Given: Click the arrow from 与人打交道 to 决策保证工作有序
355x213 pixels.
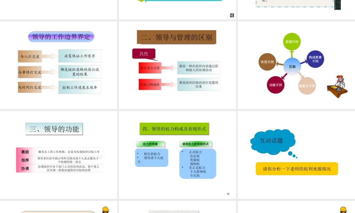Looking at the screenshot, I should [x=50, y=56].
